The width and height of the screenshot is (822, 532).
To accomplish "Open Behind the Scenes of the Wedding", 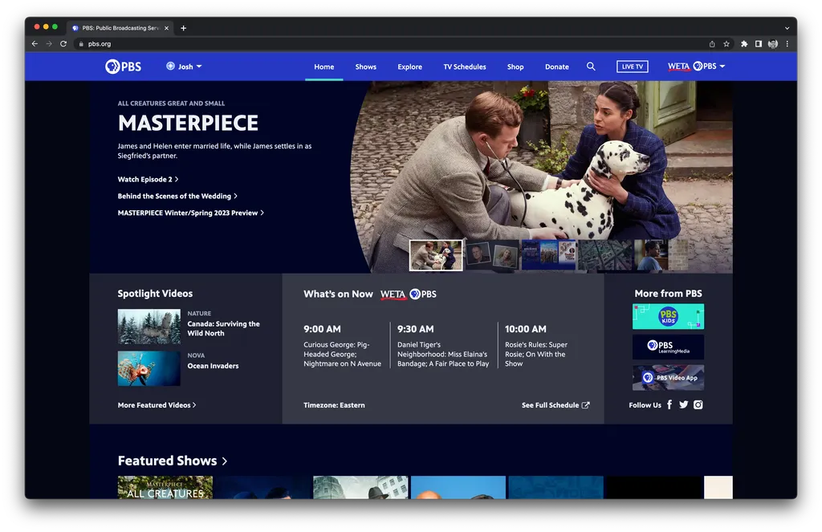I will point(177,196).
